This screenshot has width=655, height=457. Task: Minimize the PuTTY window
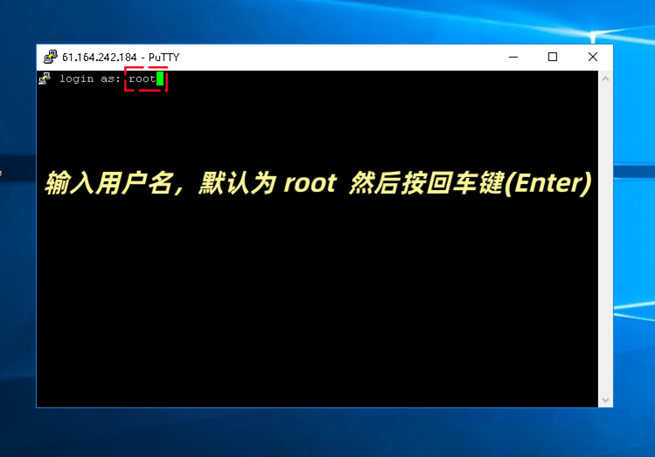coord(513,58)
